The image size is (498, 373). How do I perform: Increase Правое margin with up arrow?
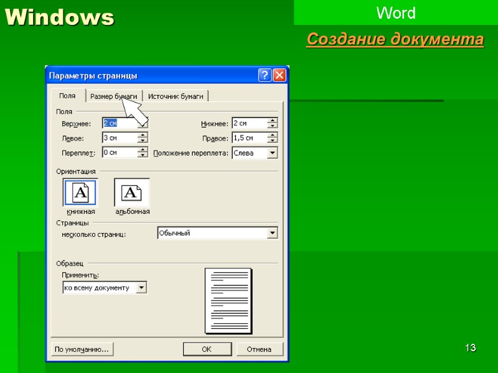[x=273, y=135]
